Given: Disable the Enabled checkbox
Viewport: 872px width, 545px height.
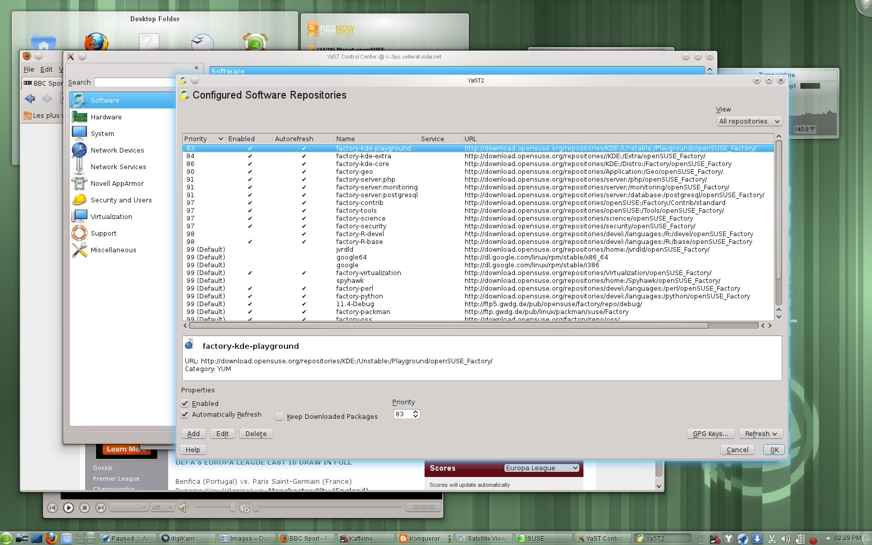Looking at the screenshot, I should [x=185, y=403].
